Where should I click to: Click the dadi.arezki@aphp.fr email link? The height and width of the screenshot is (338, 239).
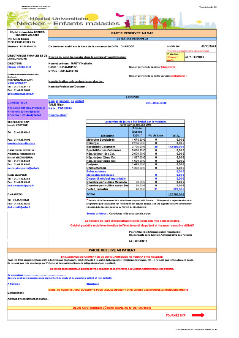[19, 207]
